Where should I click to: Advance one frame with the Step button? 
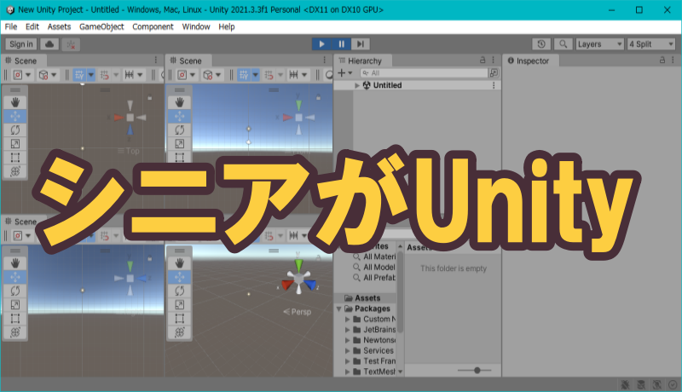point(361,44)
